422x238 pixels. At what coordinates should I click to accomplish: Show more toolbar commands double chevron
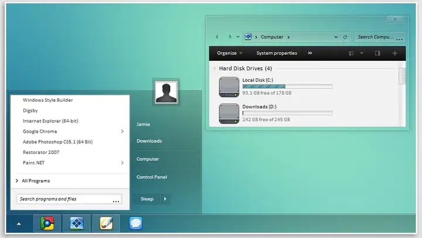click(x=310, y=53)
